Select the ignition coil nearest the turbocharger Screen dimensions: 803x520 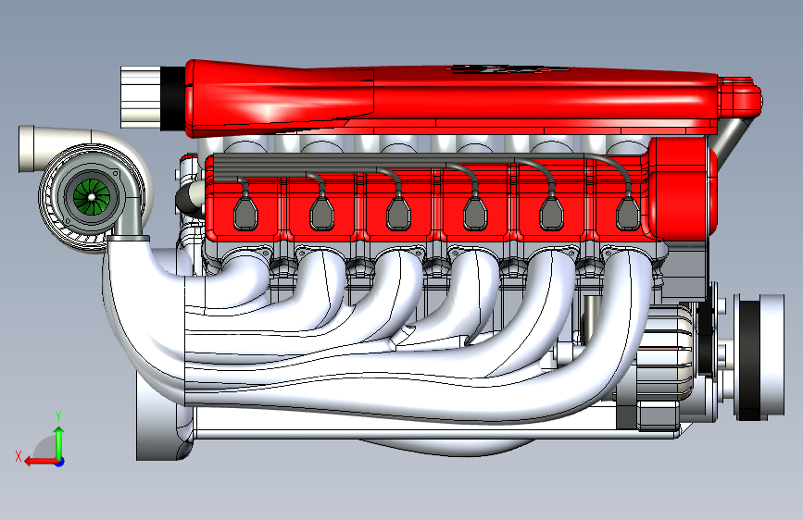coord(245,212)
